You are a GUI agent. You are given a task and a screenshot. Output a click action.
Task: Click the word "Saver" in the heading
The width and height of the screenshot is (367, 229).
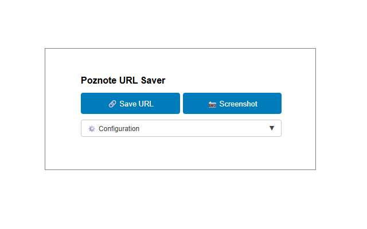coord(153,80)
